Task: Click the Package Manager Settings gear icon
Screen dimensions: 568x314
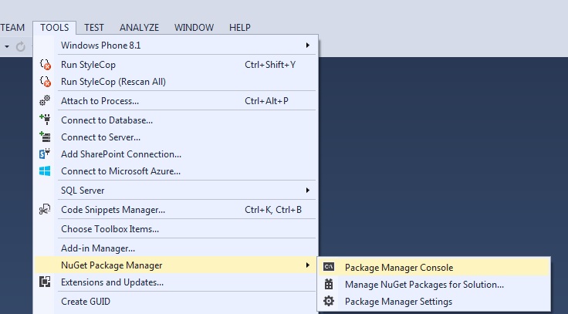Action: (329, 301)
